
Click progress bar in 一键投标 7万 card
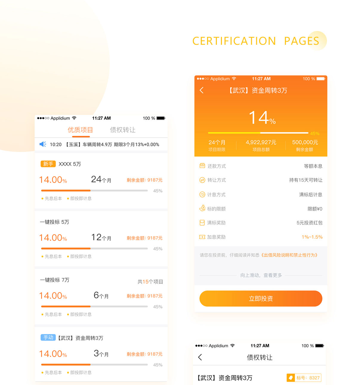[94, 306]
